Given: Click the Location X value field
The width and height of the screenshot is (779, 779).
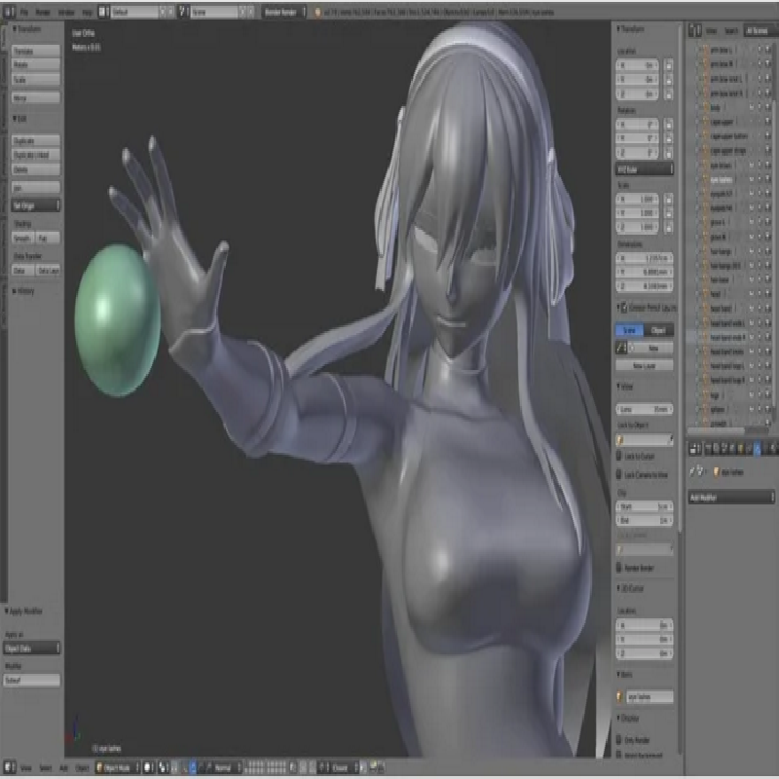Looking at the screenshot, I should tap(637, 65).
